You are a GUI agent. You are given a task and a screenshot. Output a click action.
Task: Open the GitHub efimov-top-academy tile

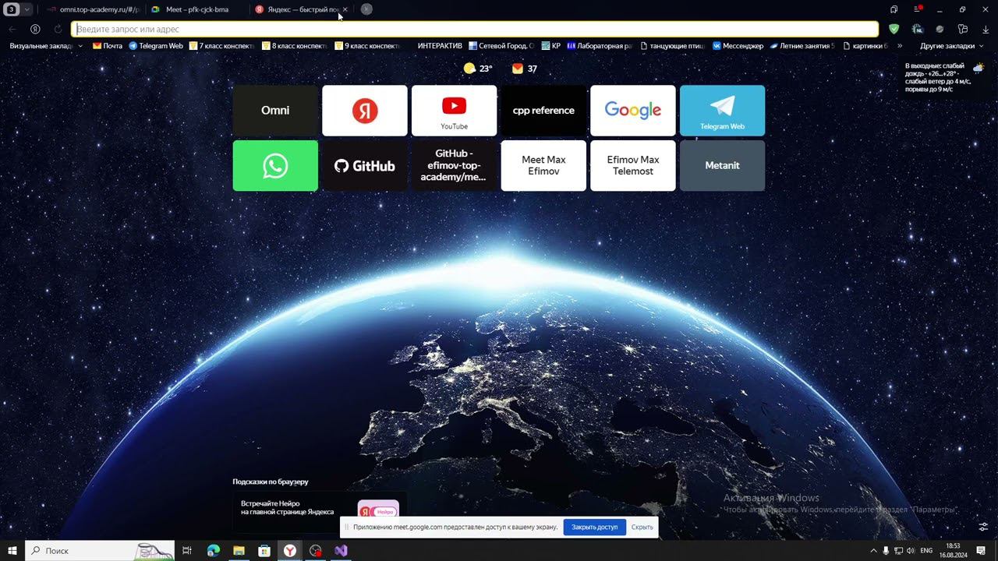pyautogui.click(x=454, y=166)
